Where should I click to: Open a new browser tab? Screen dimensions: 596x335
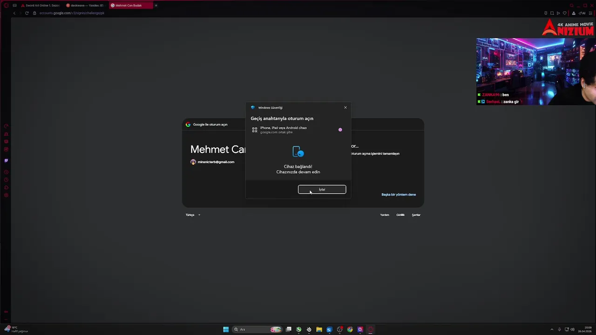tap(156, 6)
